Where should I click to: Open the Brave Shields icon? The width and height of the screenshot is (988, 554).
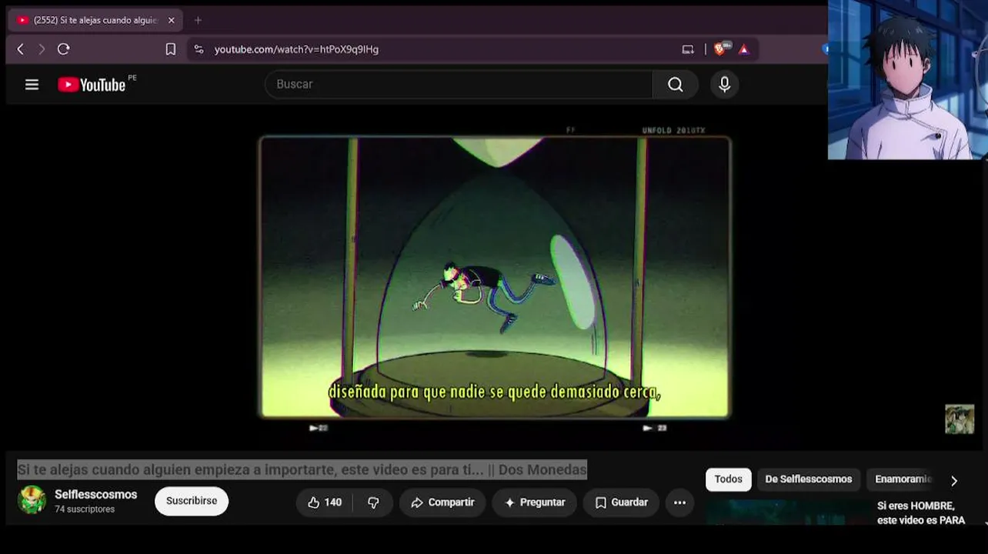click(720, 48)
